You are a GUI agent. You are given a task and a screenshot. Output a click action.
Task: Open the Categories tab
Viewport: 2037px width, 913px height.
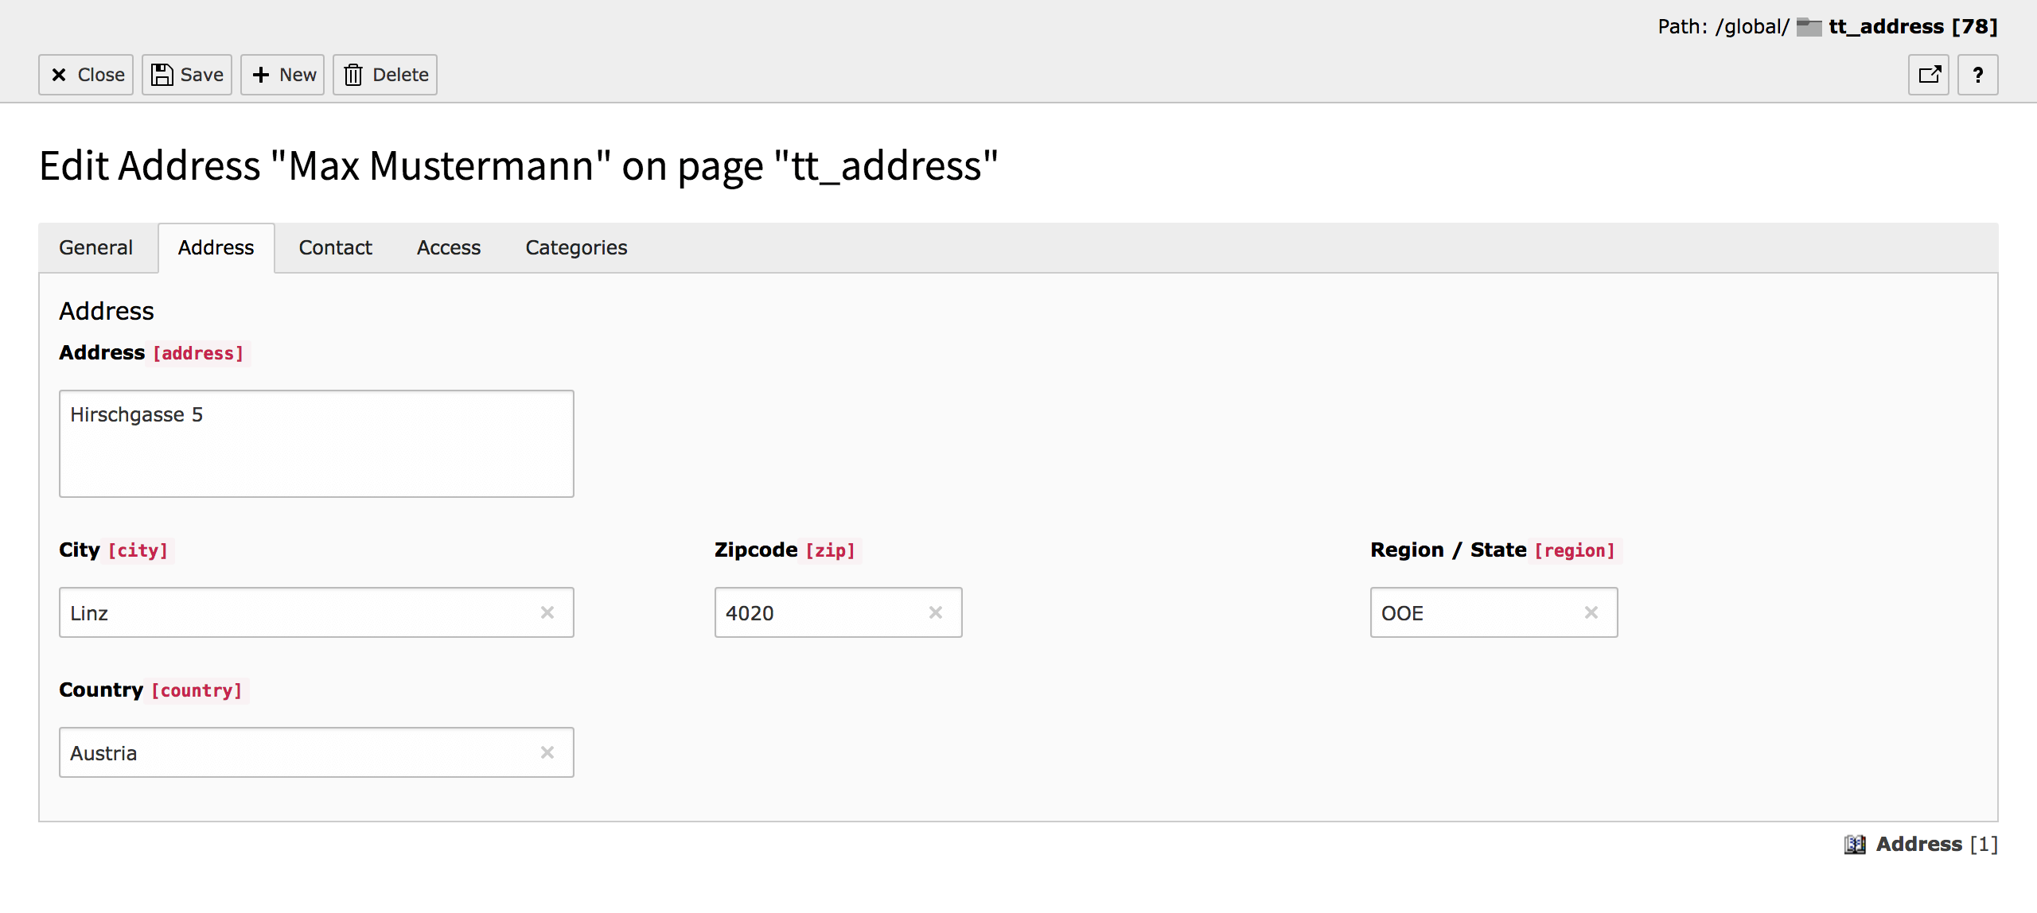click(576, 248)
